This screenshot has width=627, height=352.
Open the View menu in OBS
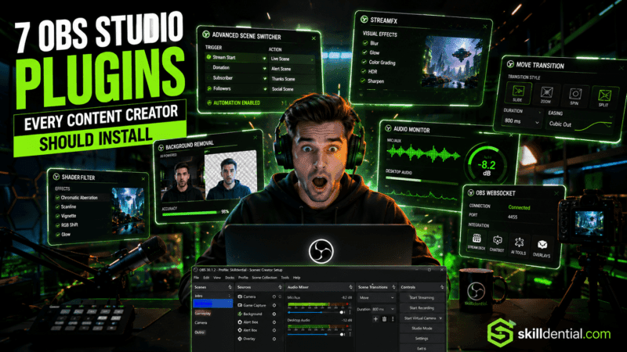pyautogui.click(x=217, y=278)
